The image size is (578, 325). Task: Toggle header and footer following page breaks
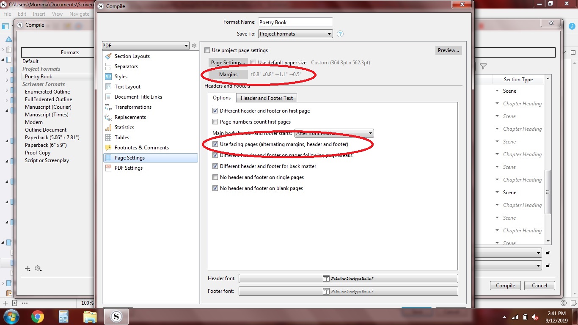(215, 155)
